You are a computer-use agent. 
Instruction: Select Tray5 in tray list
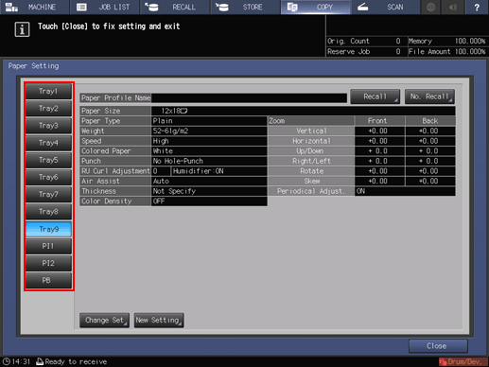48,160
